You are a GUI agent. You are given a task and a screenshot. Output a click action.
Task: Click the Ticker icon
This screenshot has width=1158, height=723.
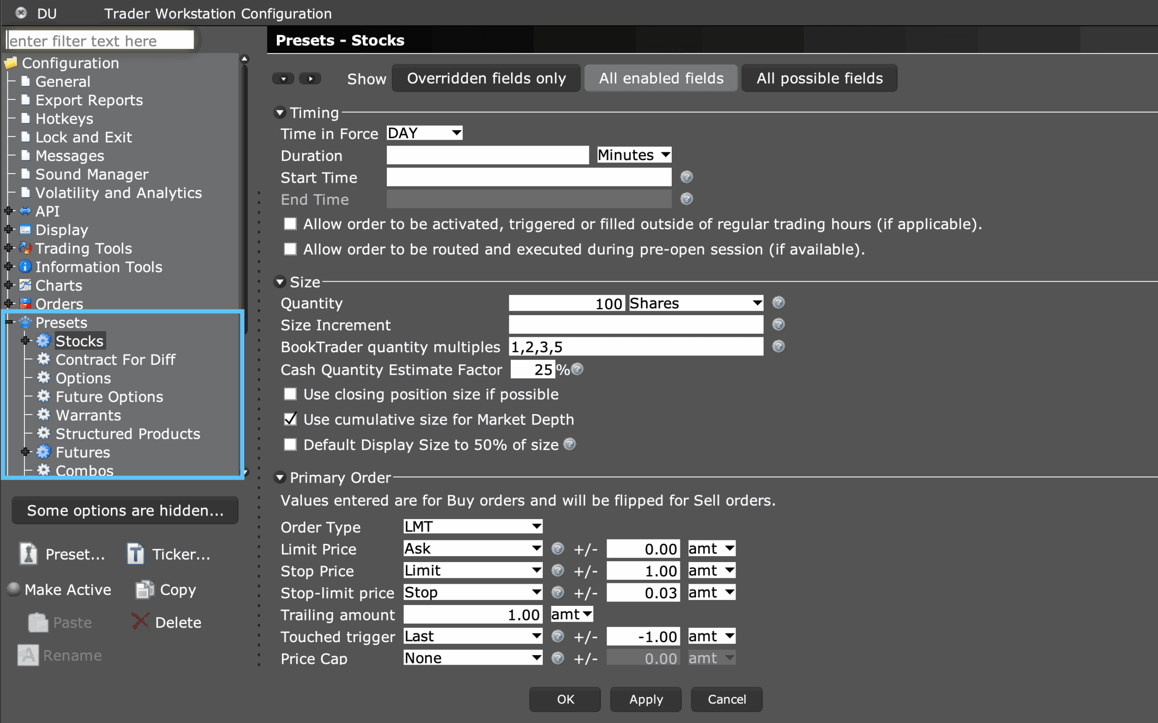click(x=135, y=554)
